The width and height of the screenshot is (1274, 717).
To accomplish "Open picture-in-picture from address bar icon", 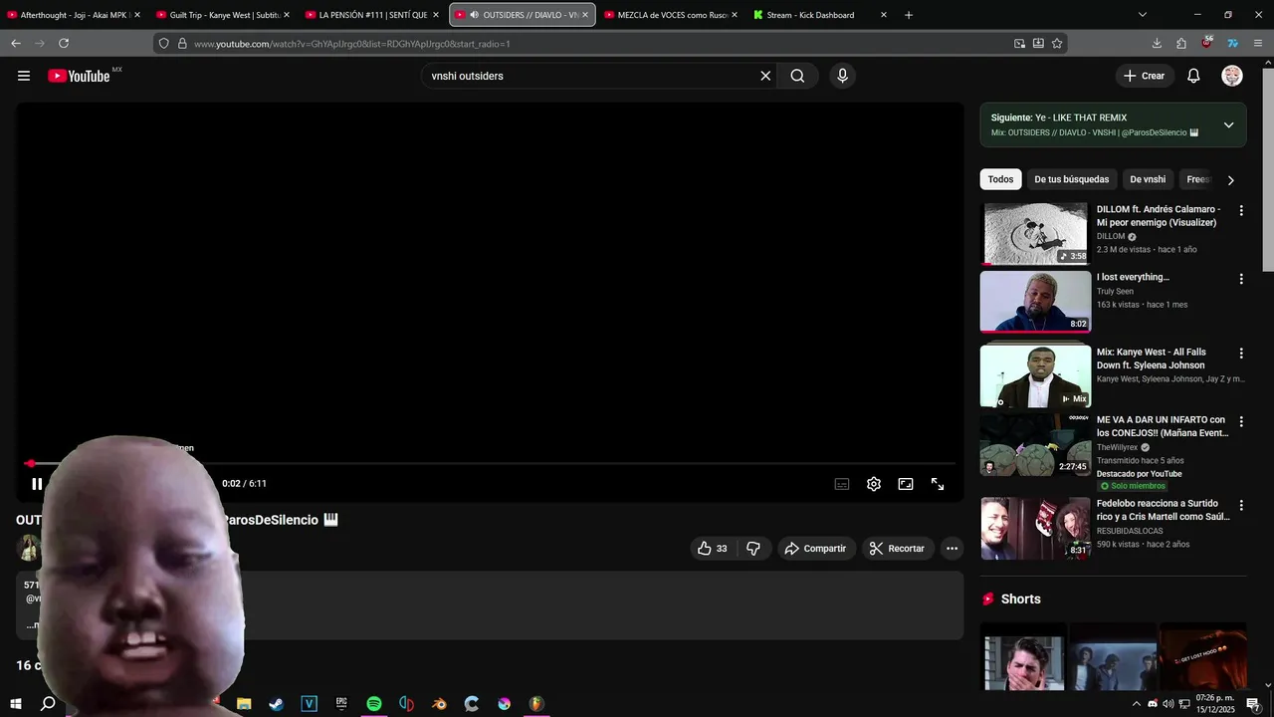I will [1019, 43].
